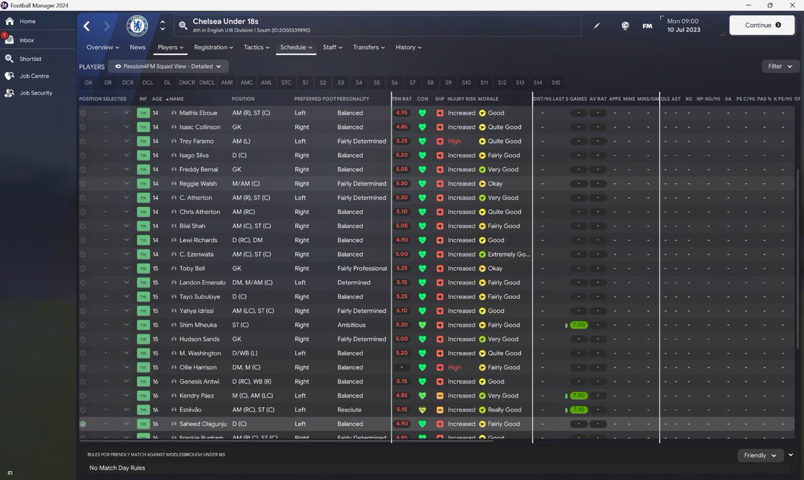Sort the table by Age column
Viewport: 804px width, 480px height.
click(157, 99)
